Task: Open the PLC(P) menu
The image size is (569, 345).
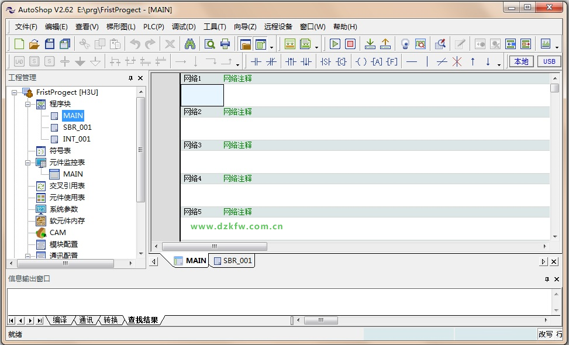Action: tap(154, 27)
